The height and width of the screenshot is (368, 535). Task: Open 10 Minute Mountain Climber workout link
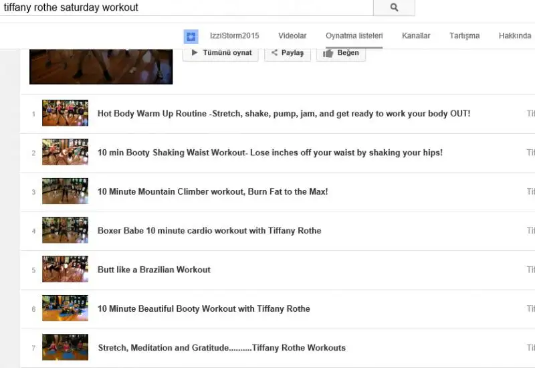point(212,191)
